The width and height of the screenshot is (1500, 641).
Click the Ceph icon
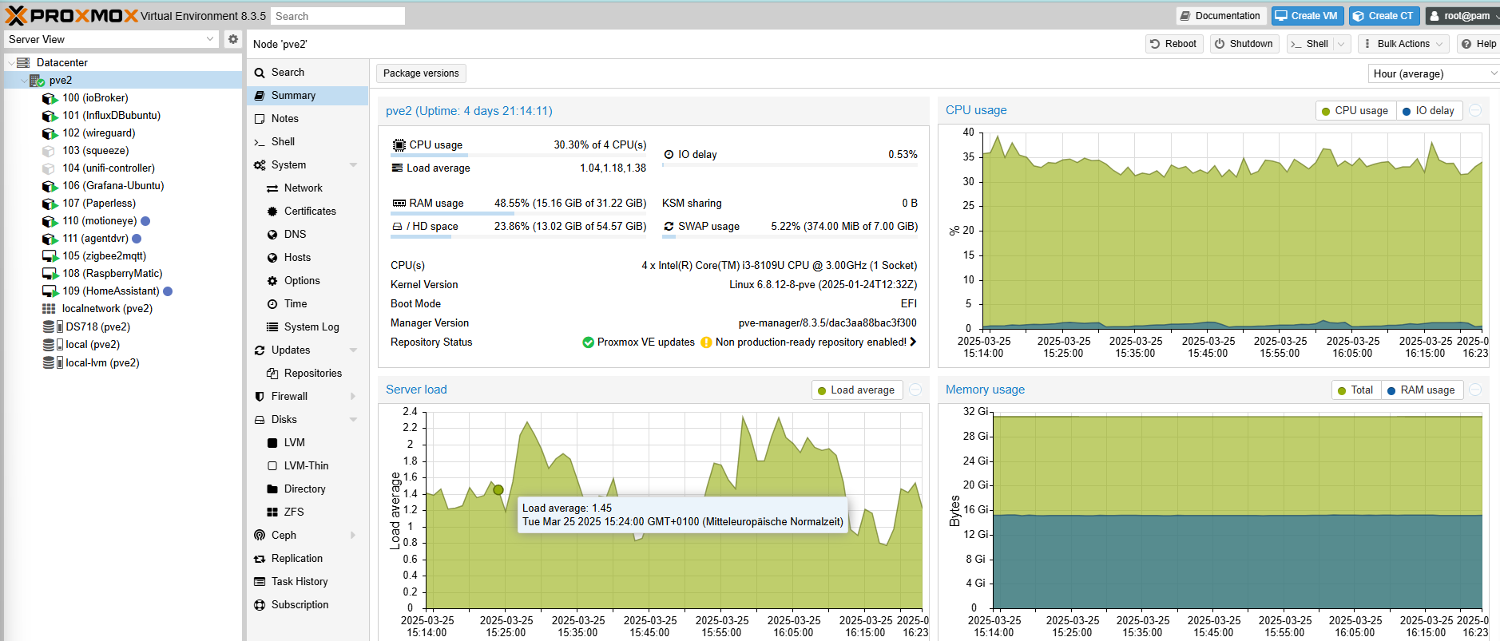260,536
